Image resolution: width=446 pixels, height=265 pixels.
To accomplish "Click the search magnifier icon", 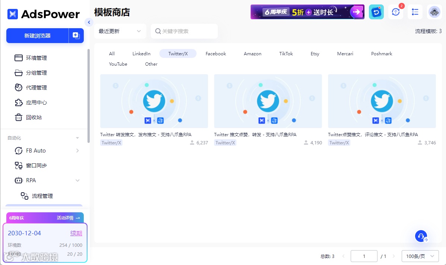I will 158,31.
